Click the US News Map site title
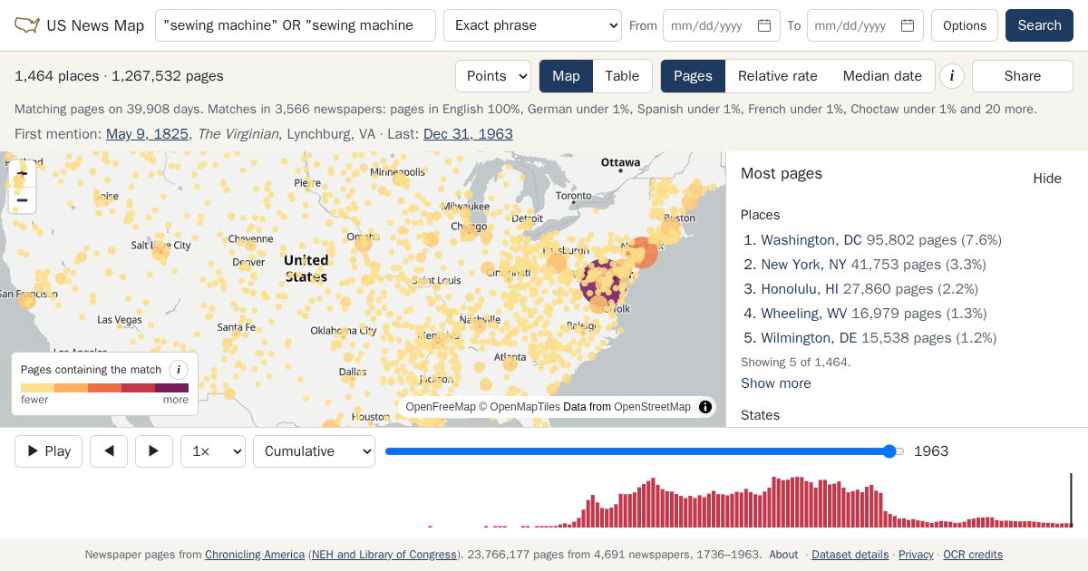Image resolution: width=1088 pixels, height=571 pixels. (95, 25)
